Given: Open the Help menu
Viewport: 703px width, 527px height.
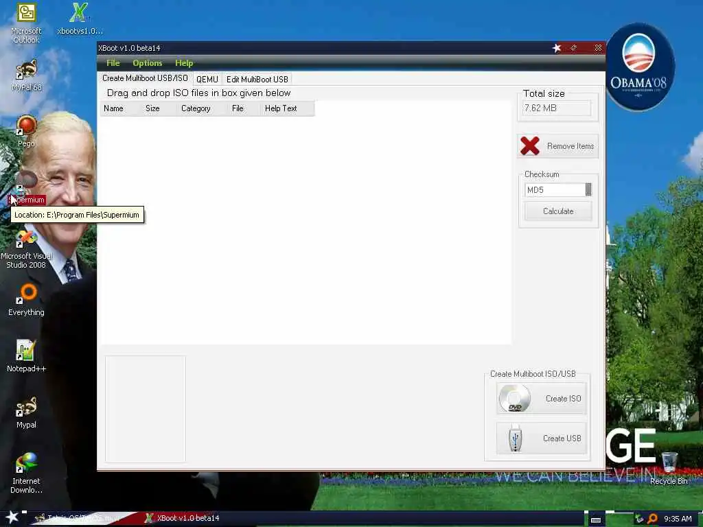Looking at the screenshot, I should click(184, 63).
